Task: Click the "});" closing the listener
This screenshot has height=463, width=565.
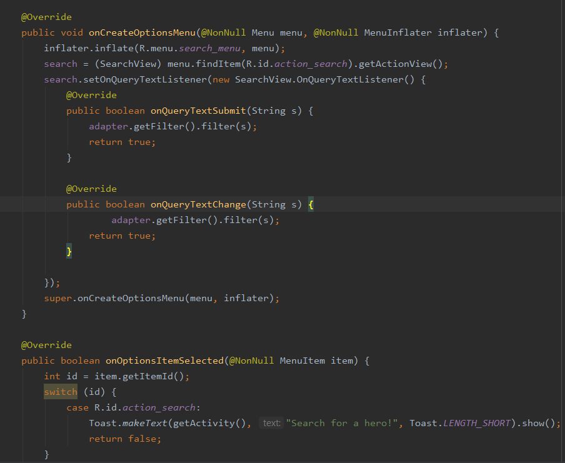Action: 52,282
